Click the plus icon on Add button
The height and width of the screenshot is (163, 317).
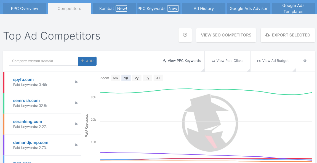[x=82, y=61]
